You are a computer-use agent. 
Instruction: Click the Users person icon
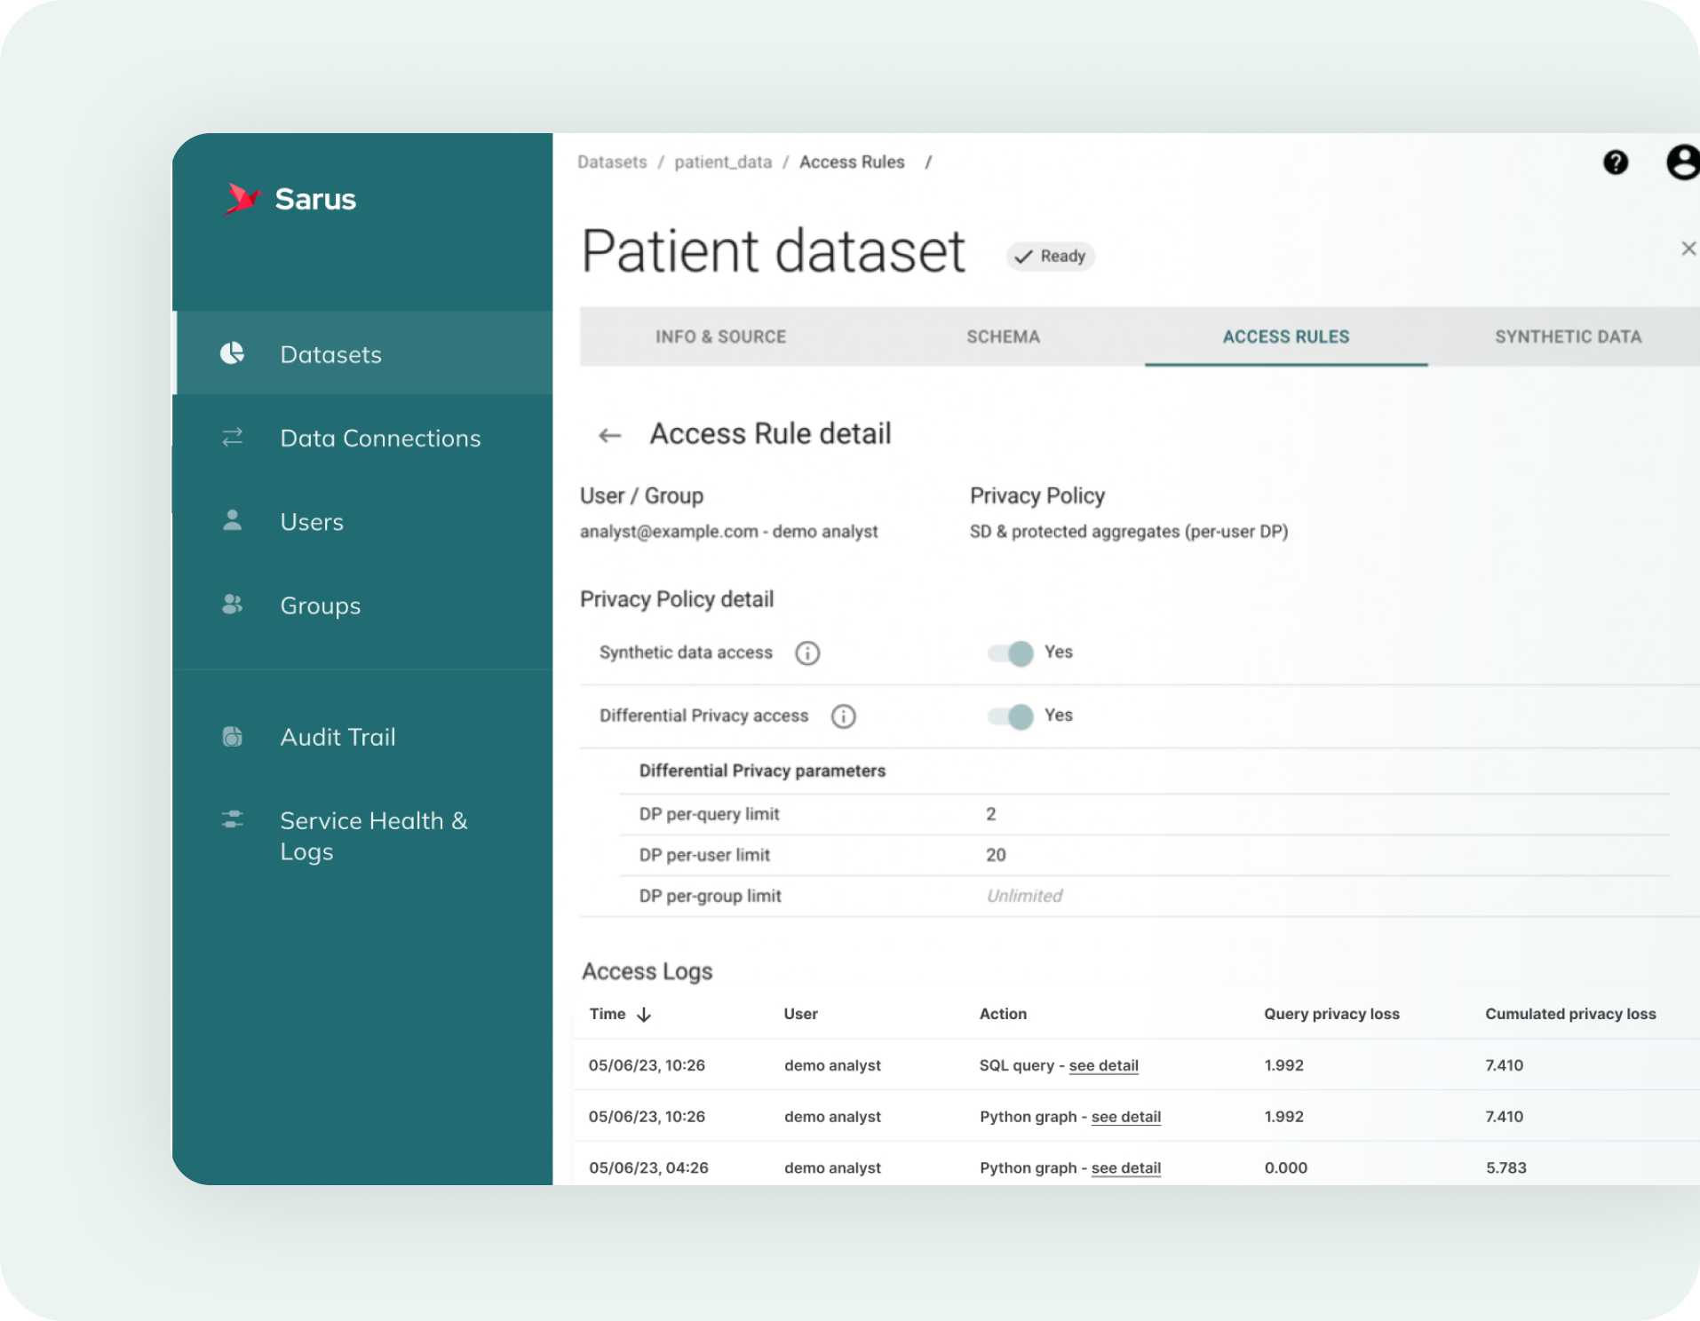click(232, 520)
